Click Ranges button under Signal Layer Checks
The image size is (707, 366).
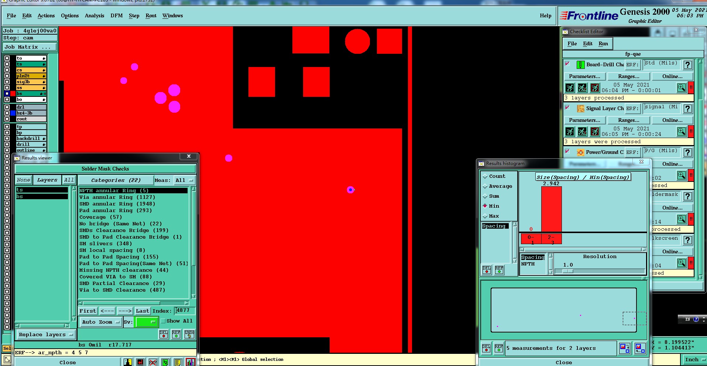(x=629, y=120)
